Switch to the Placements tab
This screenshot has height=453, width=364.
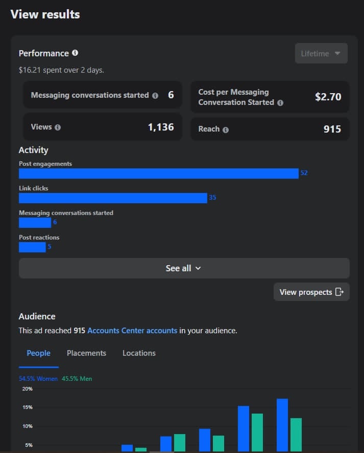click(86, 353)
